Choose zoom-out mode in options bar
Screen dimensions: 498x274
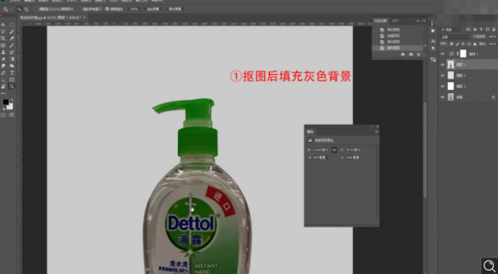click(x=26, y=9)
